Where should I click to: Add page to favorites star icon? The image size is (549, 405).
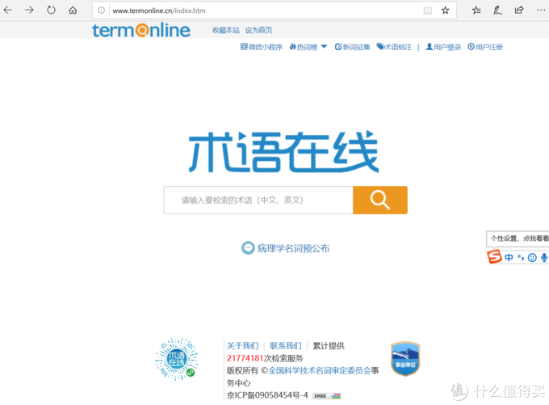tap(446, 11)
